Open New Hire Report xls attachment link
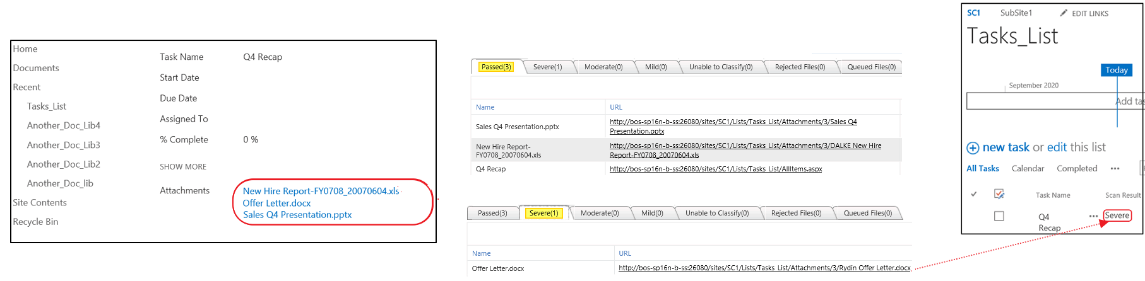 pyautogui.click(x=321, y=191)
